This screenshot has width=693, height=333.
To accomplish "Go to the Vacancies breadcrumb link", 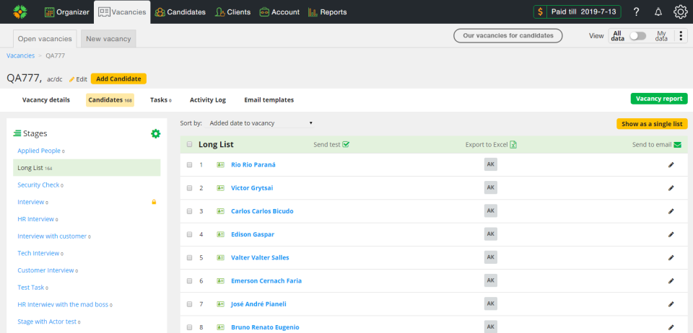I will (x=20, y=55).
